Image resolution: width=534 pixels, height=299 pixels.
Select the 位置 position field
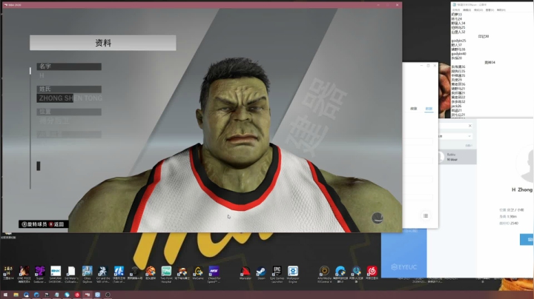coord(69,112)
